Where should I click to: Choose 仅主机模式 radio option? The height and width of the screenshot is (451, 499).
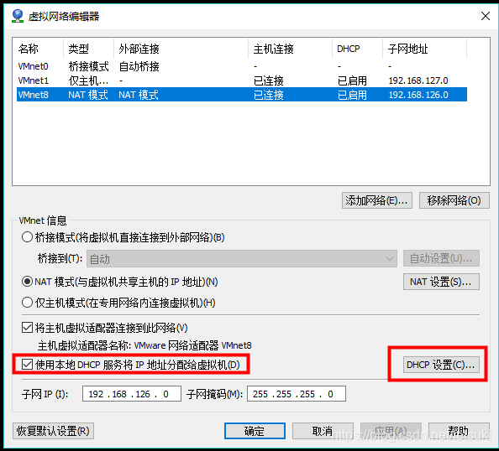click(27, 303)
